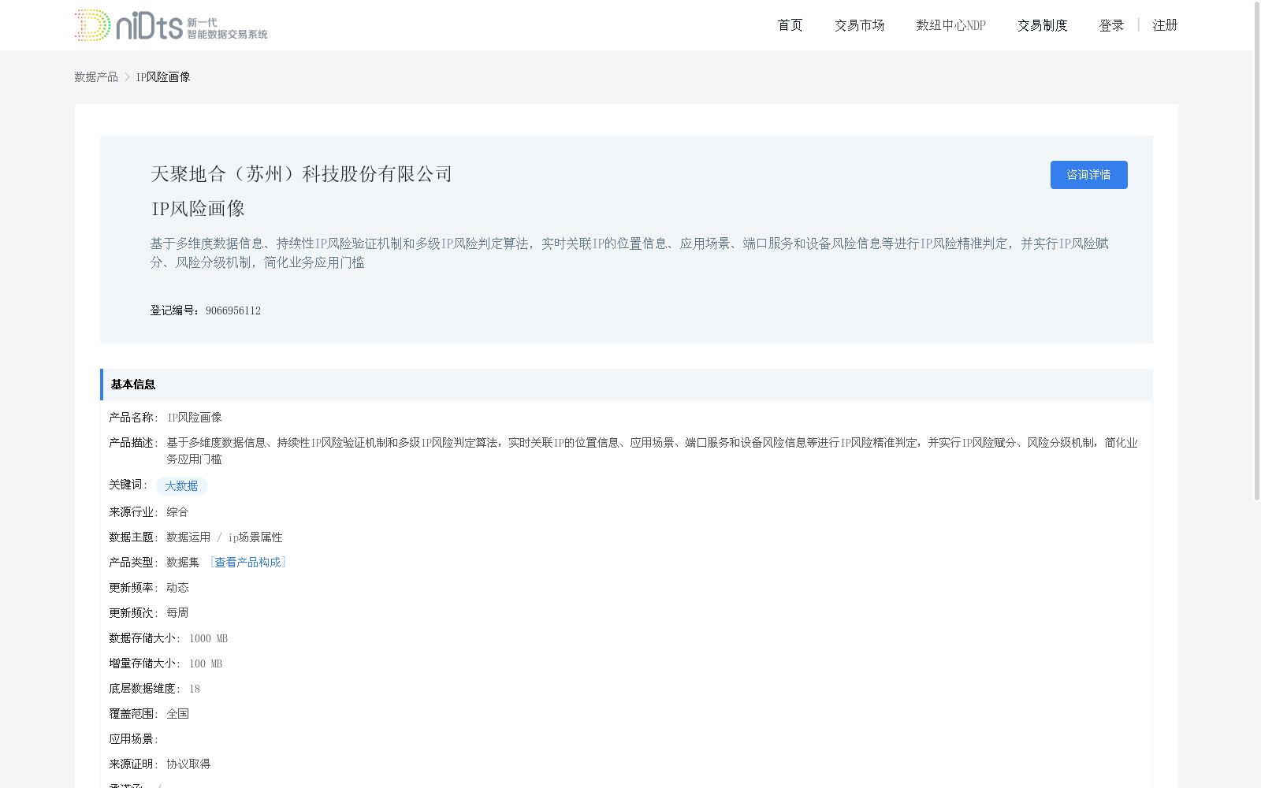
Task: Click the 产品描述 label
Action: (133, 442)
